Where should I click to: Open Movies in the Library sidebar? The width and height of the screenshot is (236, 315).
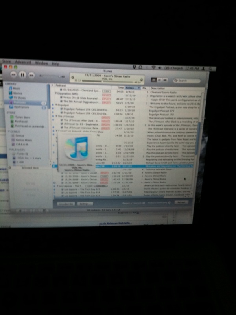click(15, 93)
